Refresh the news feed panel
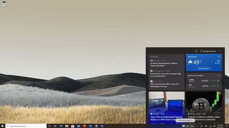 pos(196,51)
